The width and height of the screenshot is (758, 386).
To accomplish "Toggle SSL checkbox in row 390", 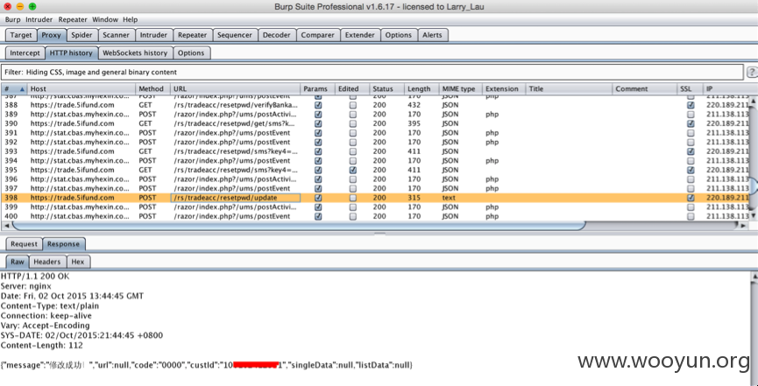I will 691,123.
